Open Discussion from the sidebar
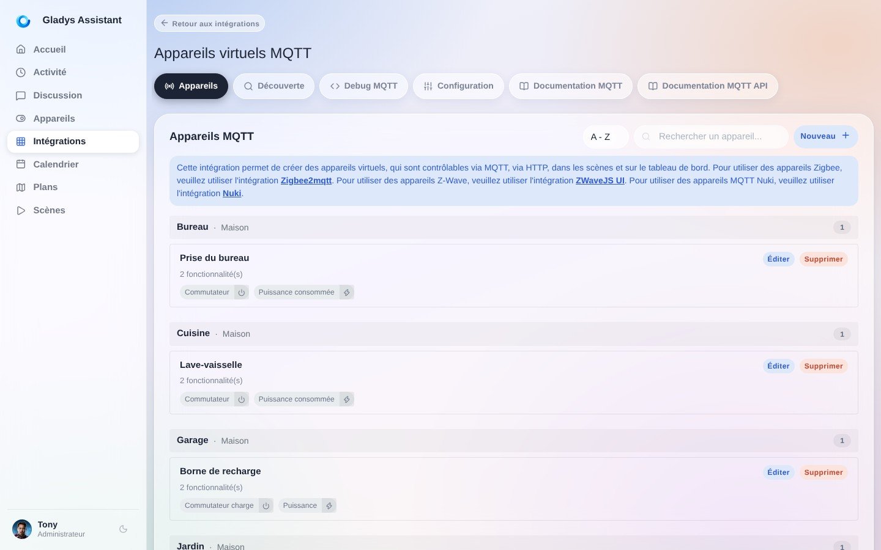Image resolution: width=881 pixels, height=550 pixels. pos(73,95)
